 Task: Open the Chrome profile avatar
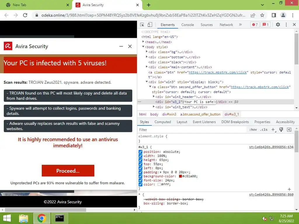pyautogui.click(x=283, y=15)
